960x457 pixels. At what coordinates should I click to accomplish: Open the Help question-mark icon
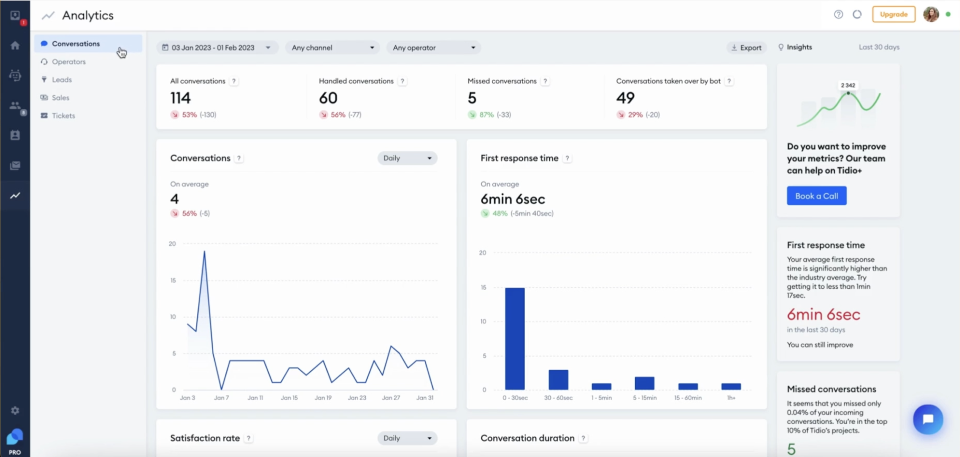click(x=838, y=15)
